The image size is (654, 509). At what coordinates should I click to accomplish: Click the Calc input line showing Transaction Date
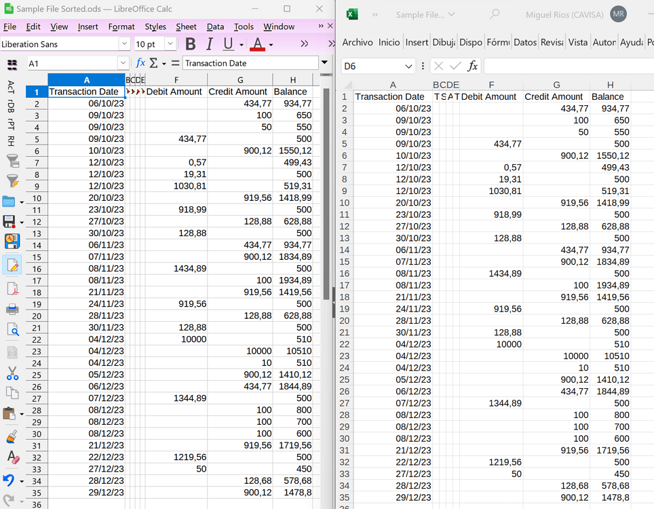(250, 63)
